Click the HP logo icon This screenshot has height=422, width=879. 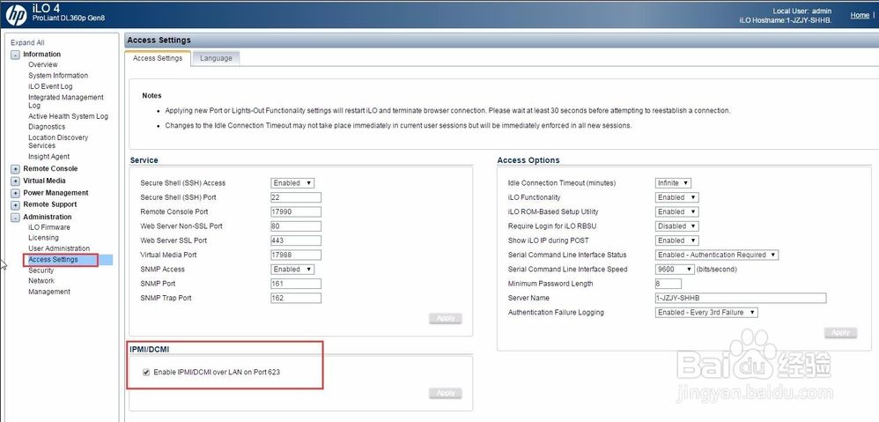pyautogui.click(x=16, y=14)
